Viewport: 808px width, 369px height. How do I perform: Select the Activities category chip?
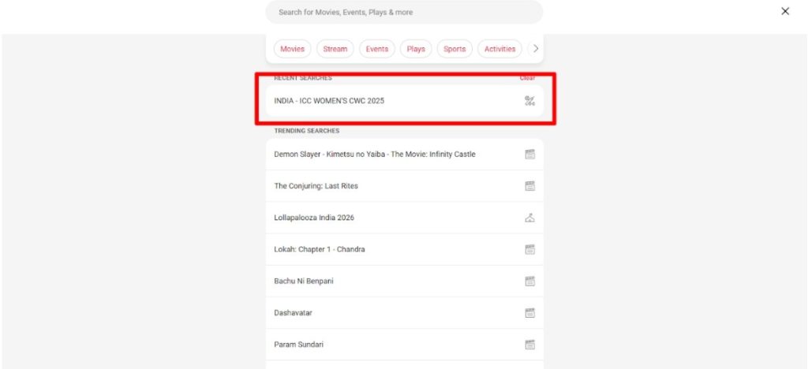coord(499,49)
